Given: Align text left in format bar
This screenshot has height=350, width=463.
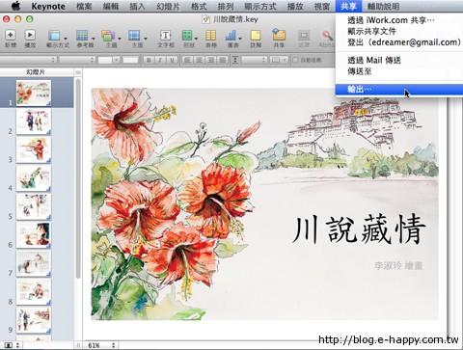Looking at the screenshot, I should pyautogui.click(x=188, y=60).
